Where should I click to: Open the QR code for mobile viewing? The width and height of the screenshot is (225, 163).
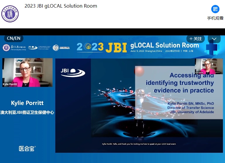pos(215,9)
